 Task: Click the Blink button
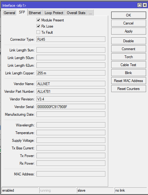tap(129, 73)
